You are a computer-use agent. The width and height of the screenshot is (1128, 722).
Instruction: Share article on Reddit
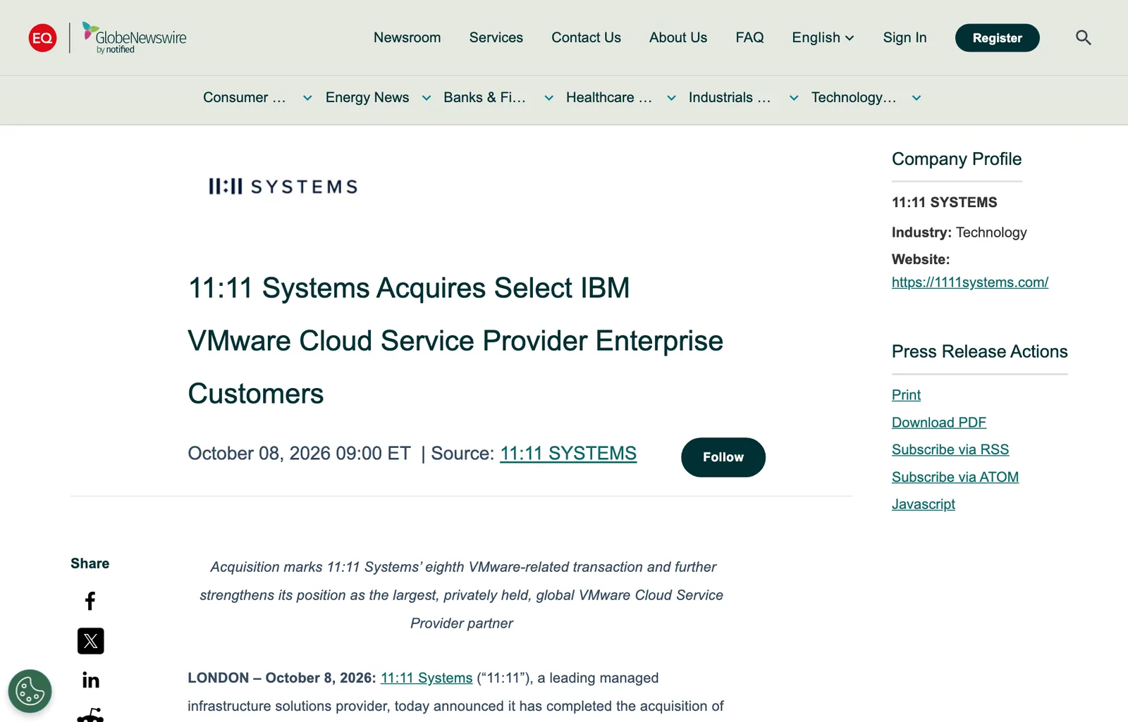90,715
